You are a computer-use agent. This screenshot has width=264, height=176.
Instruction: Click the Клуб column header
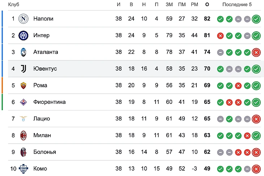[x=14, y=4]
